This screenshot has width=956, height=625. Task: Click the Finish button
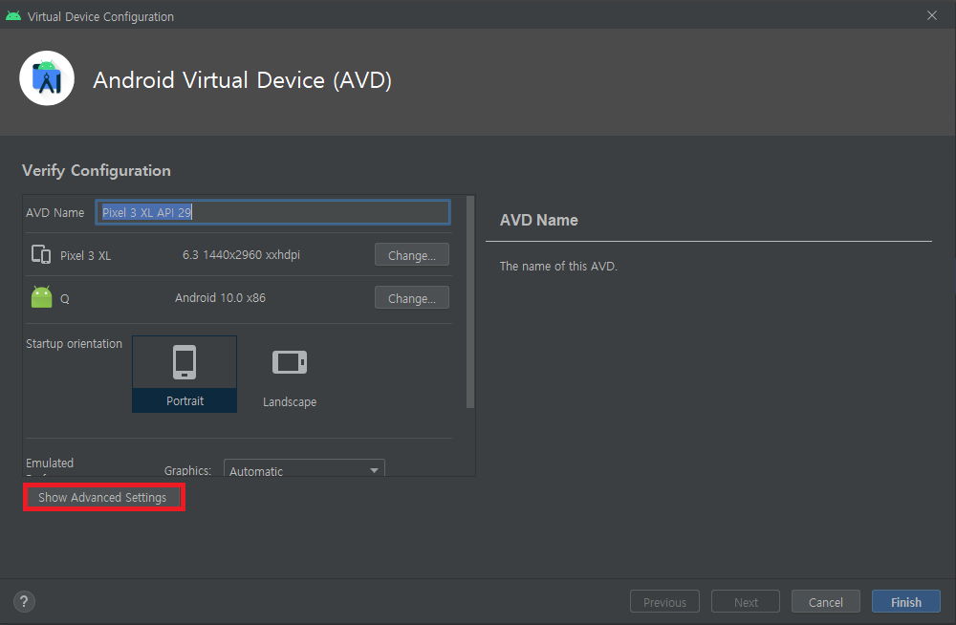(906, 602)
